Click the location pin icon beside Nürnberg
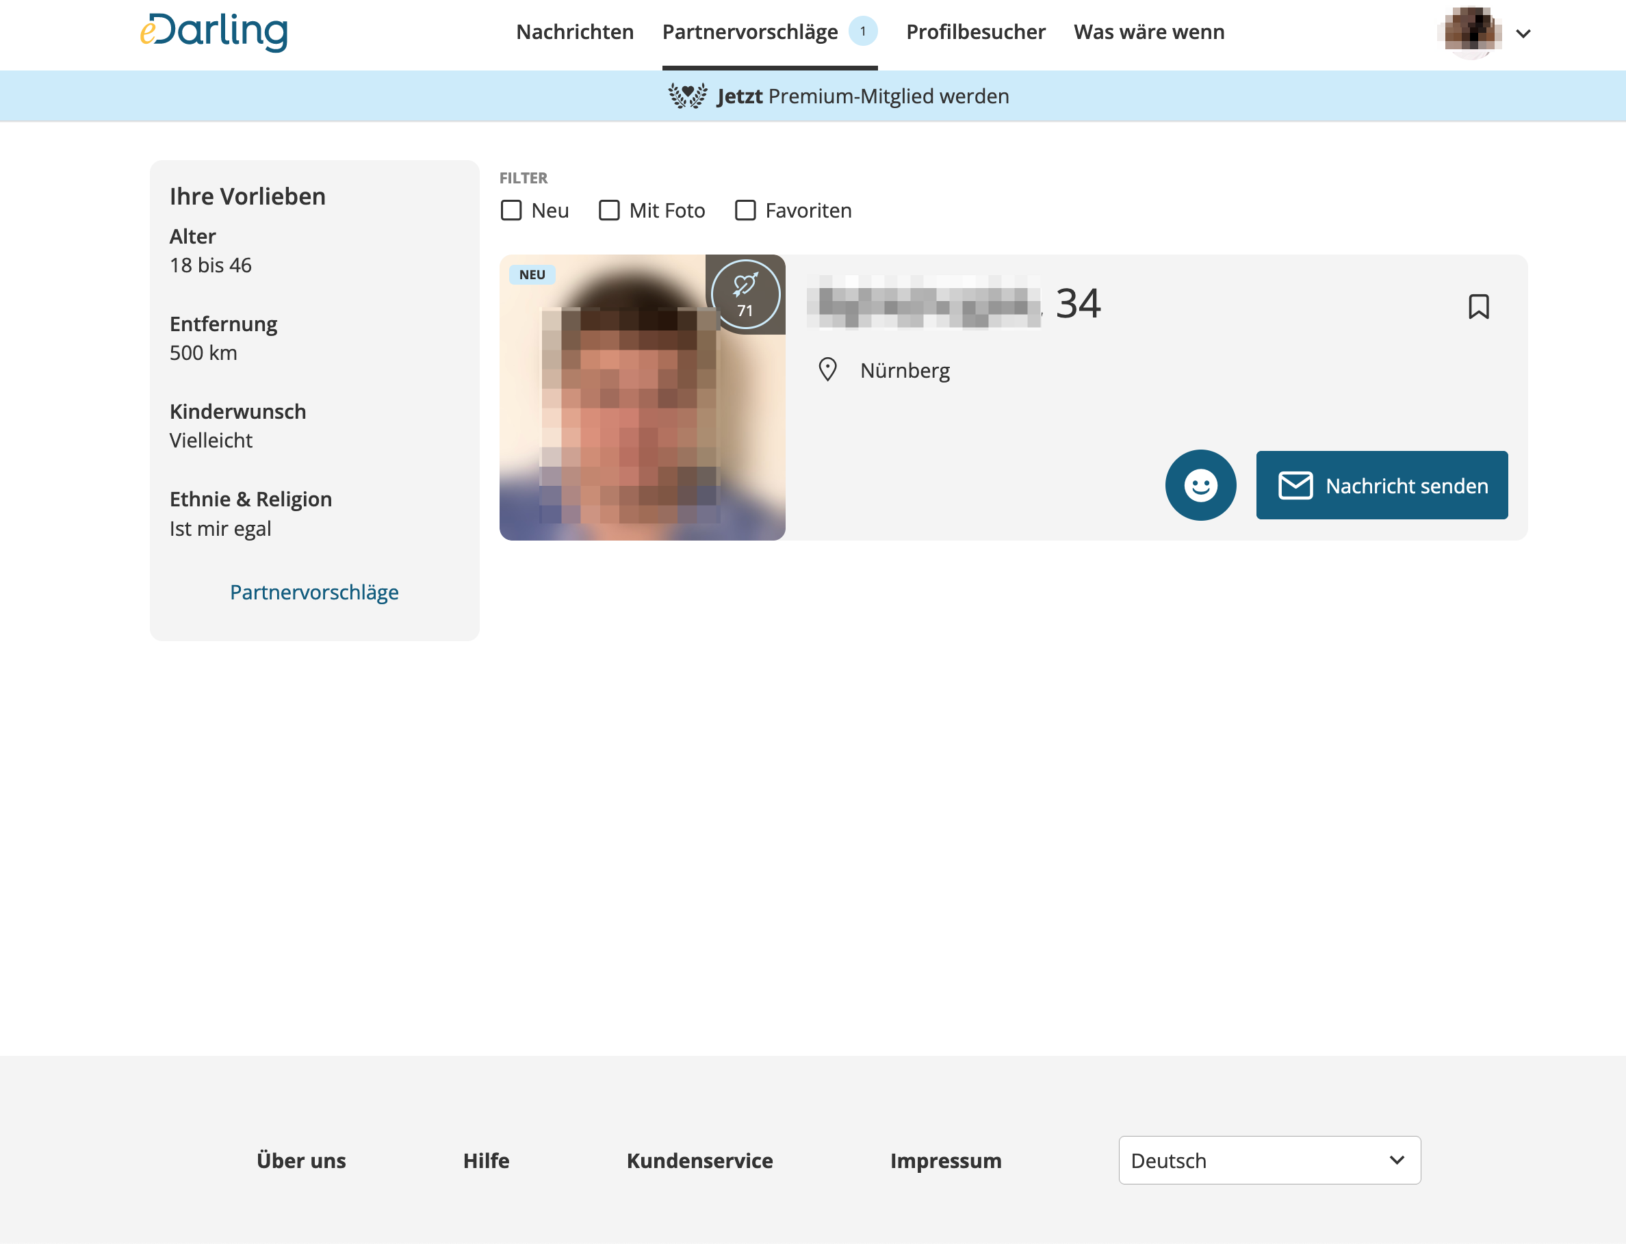The width and height of the screenshot is (1626, 1244). tap(827, 370)
